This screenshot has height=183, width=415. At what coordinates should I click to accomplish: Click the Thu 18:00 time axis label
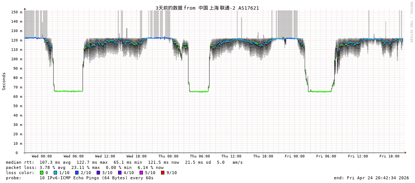click(263, 156)
